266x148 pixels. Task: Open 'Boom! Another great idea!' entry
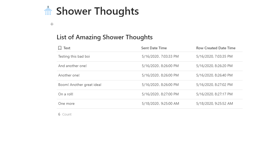[x=80, y=85]
